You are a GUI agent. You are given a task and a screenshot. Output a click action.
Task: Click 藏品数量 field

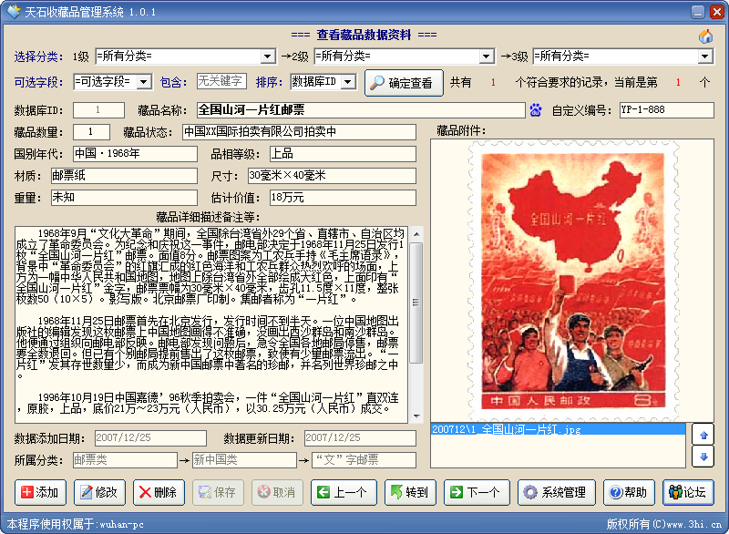(92, 132)
